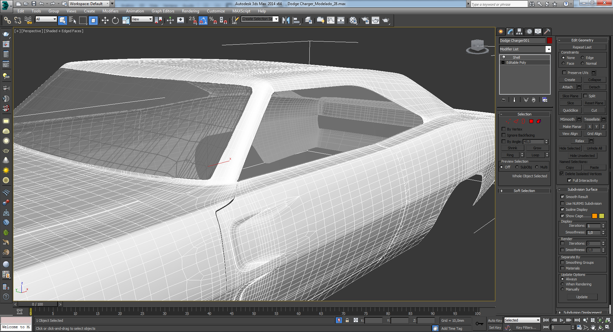Select Element sub-object level
Screen dimensions: 613x332
pos(539,121)
